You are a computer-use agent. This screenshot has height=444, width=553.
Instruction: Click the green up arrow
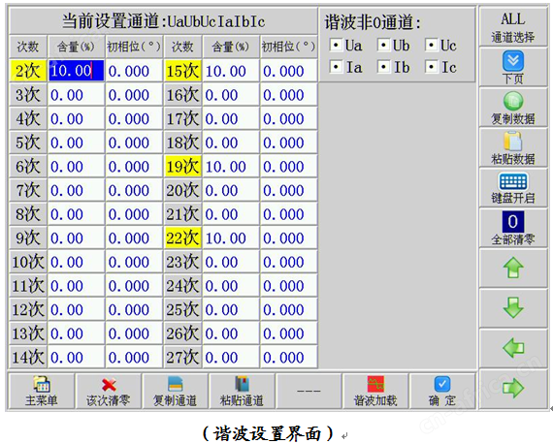[x=513, y=268]
